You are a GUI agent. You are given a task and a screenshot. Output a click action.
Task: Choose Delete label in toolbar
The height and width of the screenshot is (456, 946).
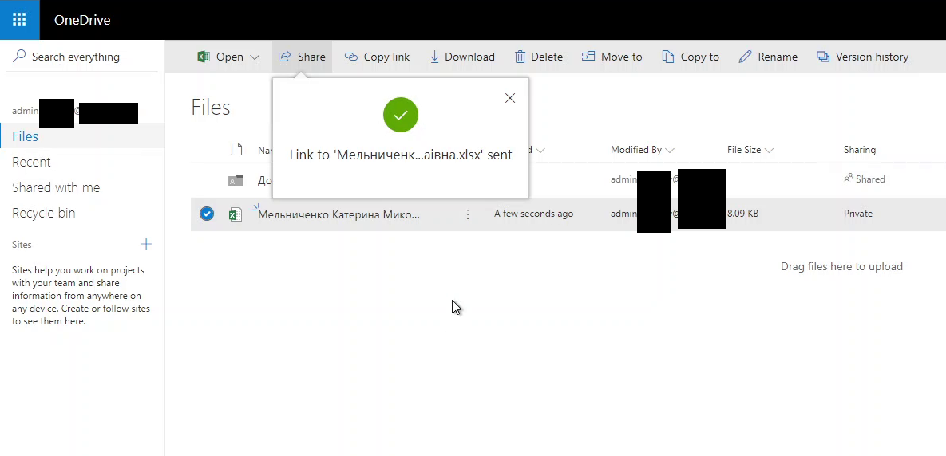(547, 57)
